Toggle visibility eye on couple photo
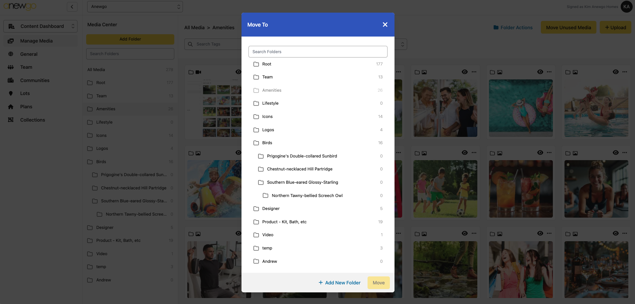 (465, 72)
